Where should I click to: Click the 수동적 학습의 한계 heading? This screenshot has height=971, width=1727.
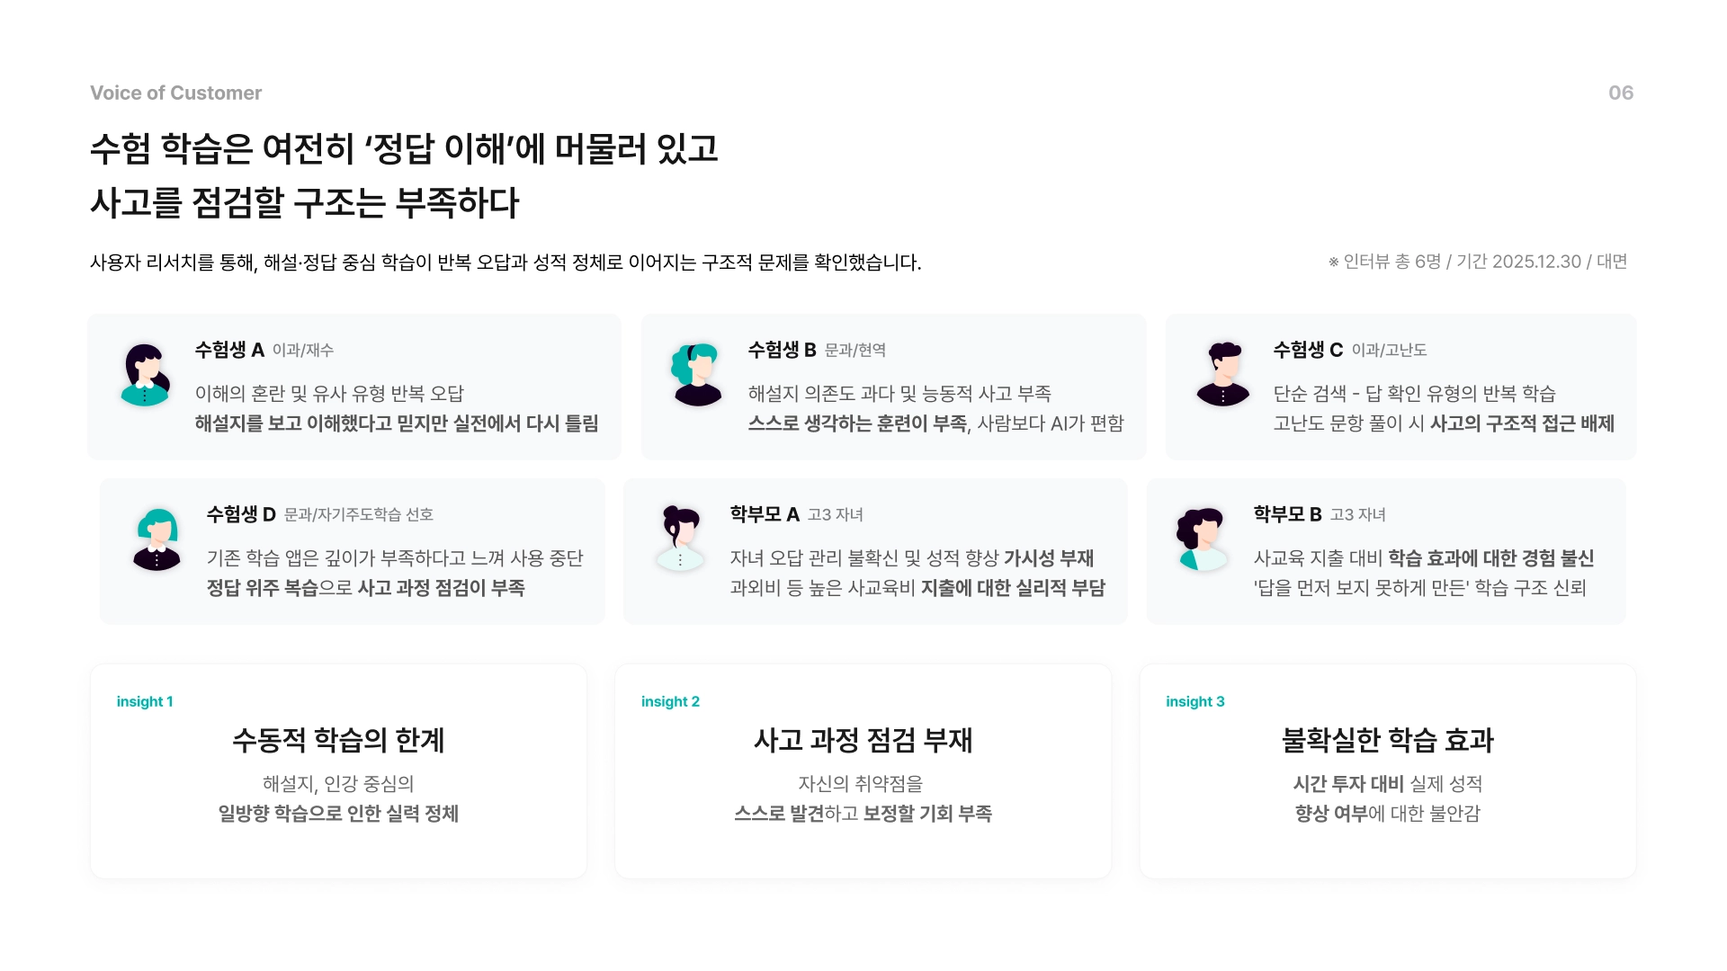point(338,740)
